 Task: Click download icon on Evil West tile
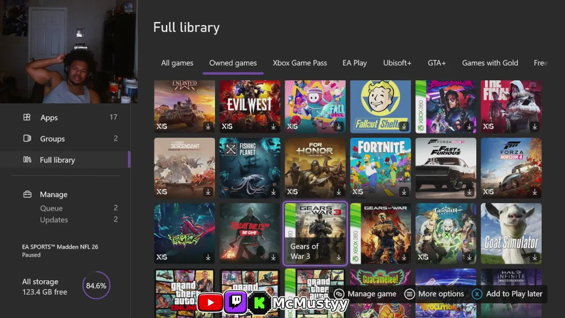pos(273,126)
